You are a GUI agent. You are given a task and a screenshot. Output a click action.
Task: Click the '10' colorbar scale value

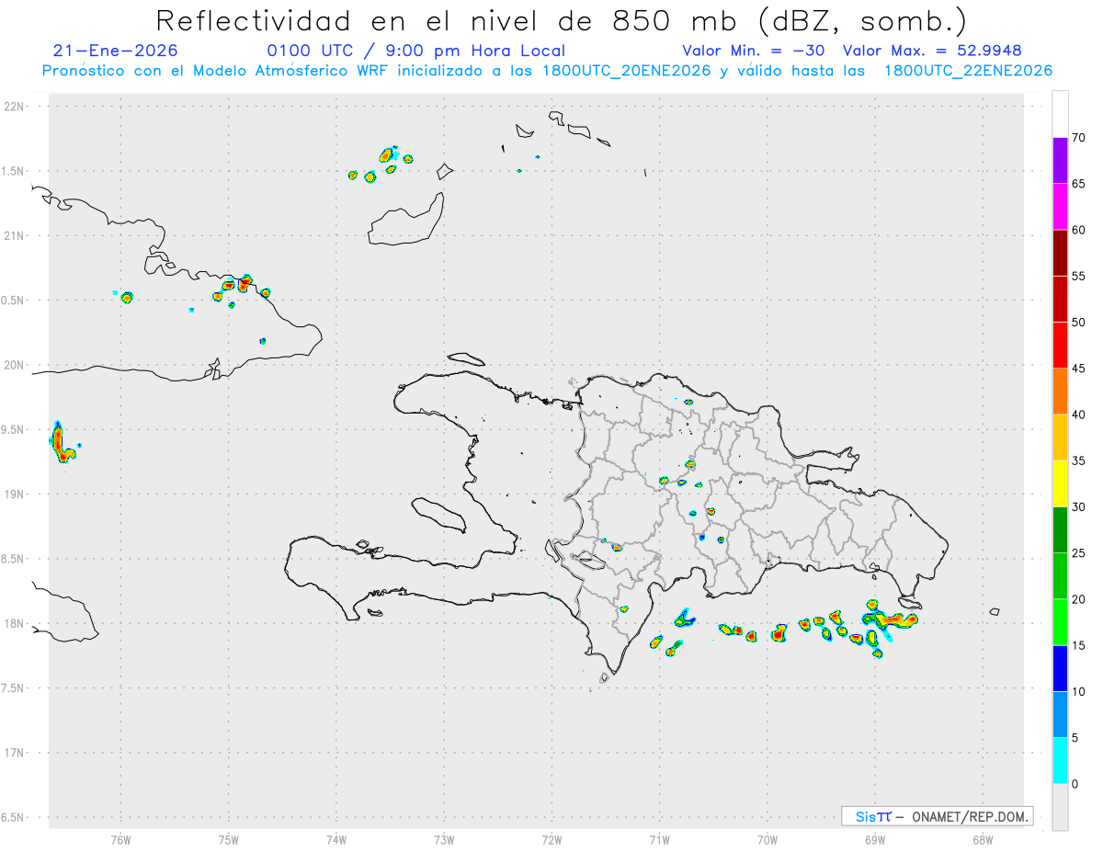pos(1078,691)
